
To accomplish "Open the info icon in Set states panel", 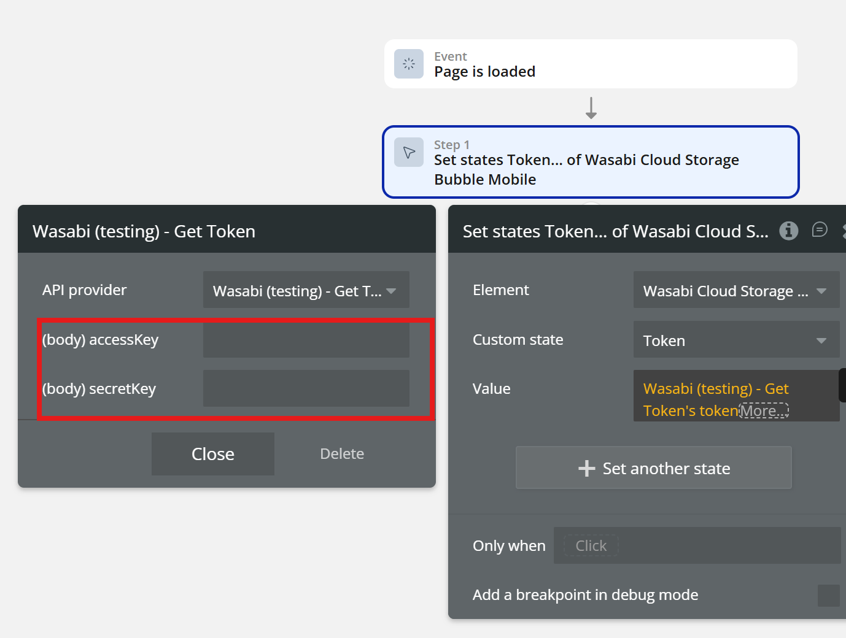I will [x=789, y=231].
